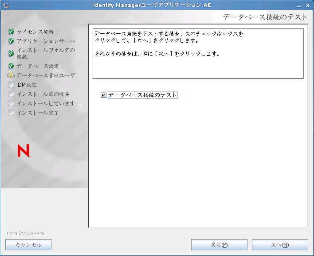
Task: Select the インストール前の概要 step label
Action: click(x=43, y=94)
